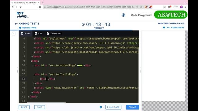The height and width of the screenshot is (111, 198).
Task: Click the RUN CODE button
Action: coord(113,107)
